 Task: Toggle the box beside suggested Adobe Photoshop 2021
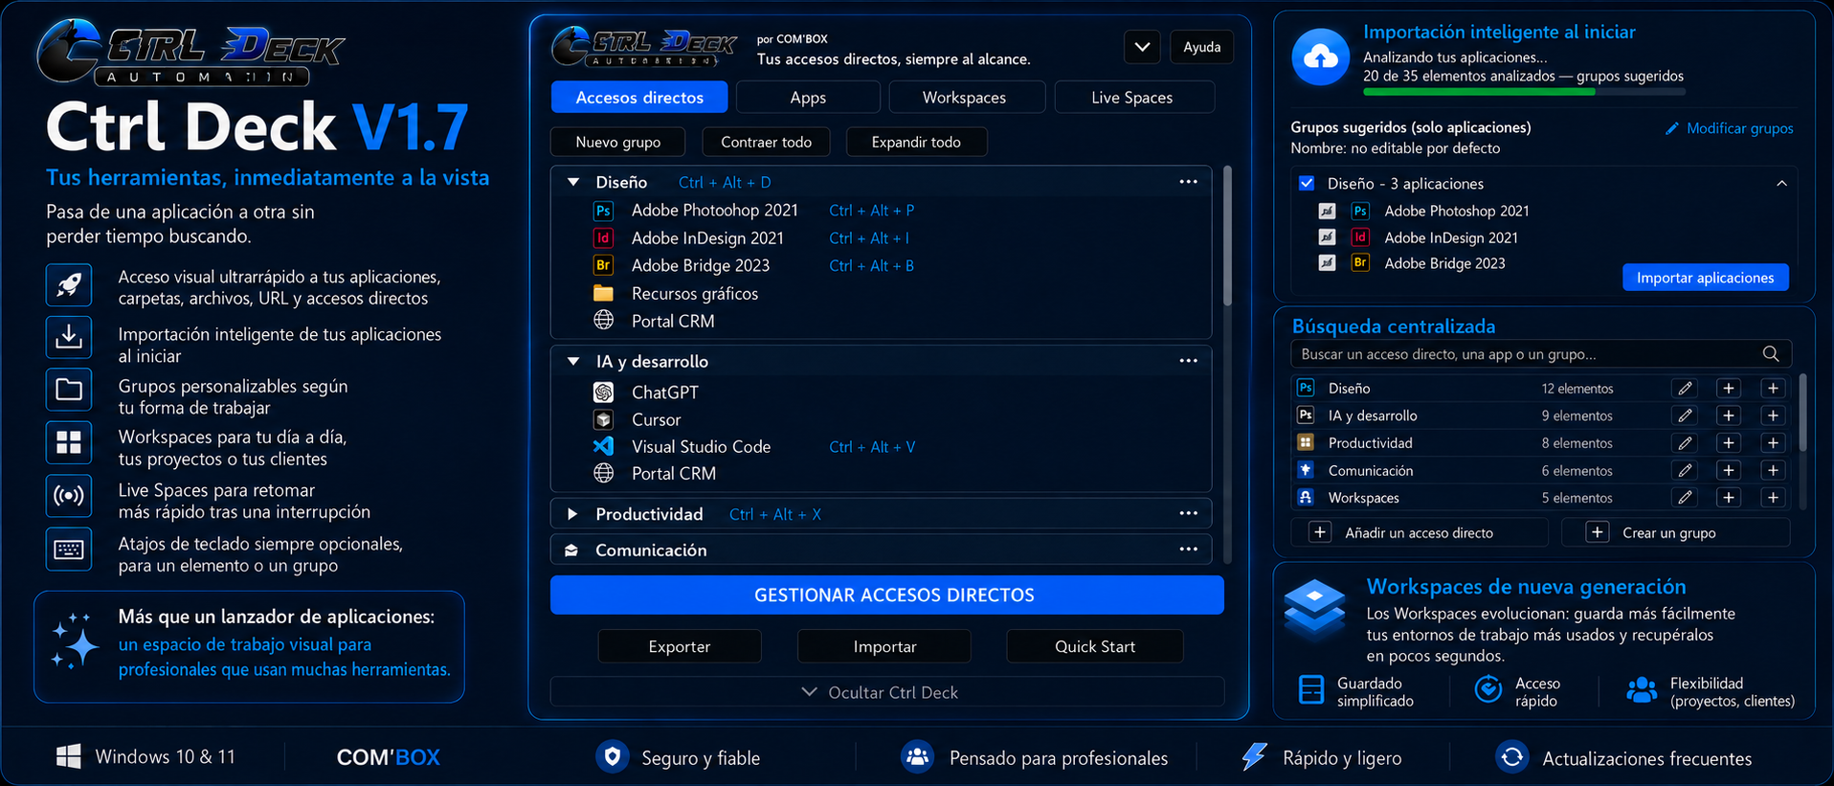pos(1327,211)
